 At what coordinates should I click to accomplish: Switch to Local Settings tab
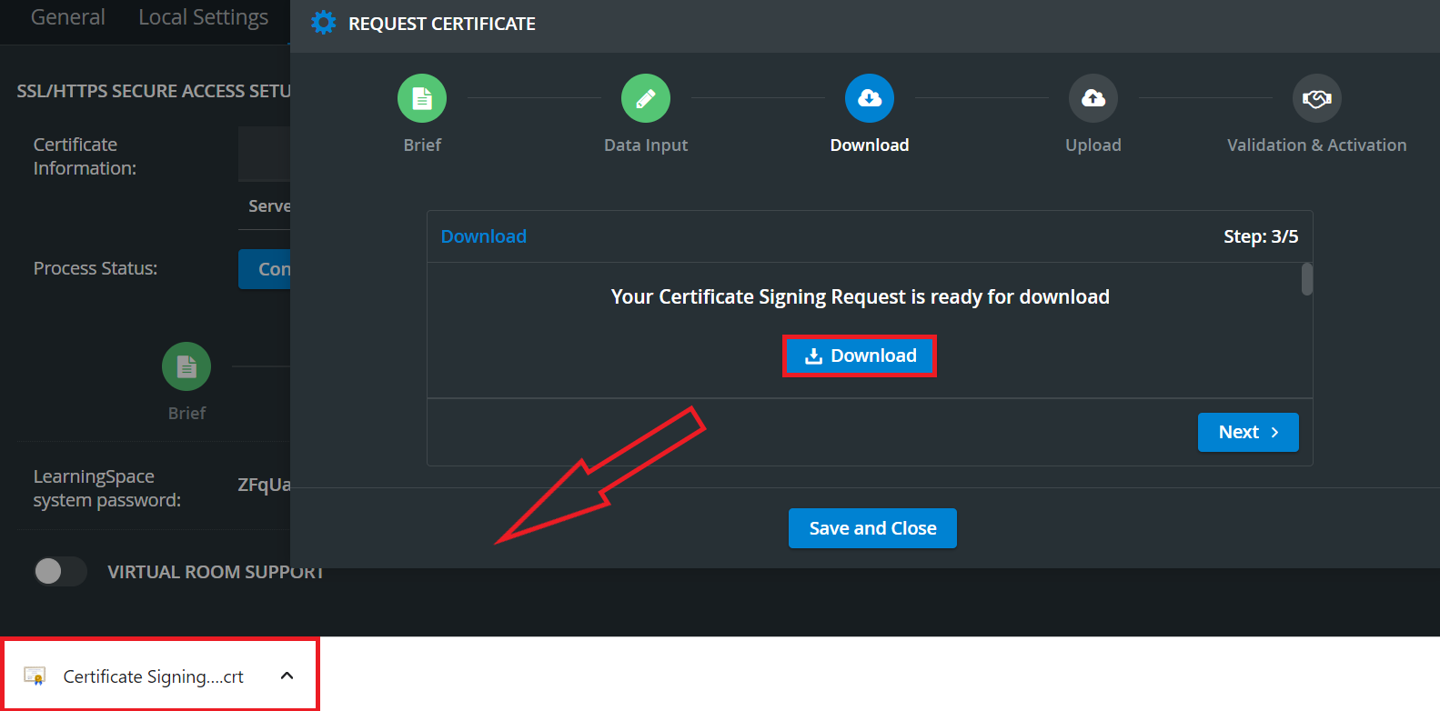click(x=204, y=17)
